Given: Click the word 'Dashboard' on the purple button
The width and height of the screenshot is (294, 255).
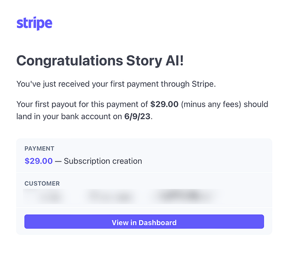Looking at the screenshot, I should 157,223.
